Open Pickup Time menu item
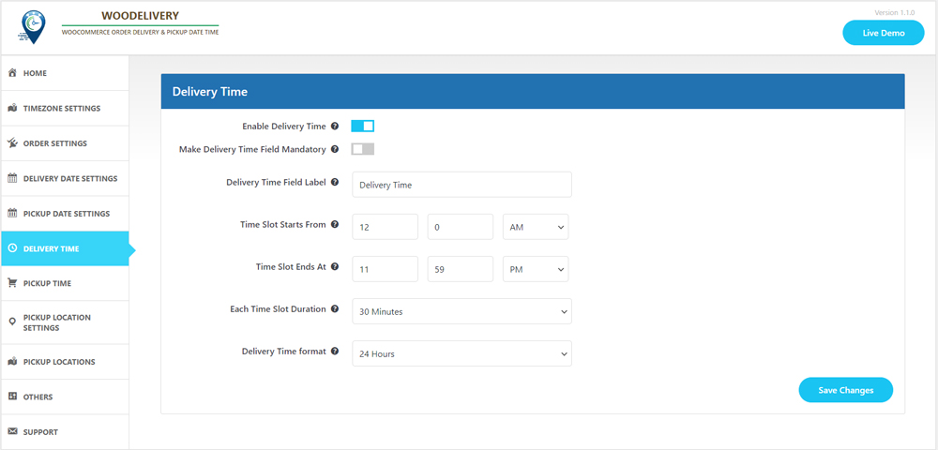 (x=47, y=283)
